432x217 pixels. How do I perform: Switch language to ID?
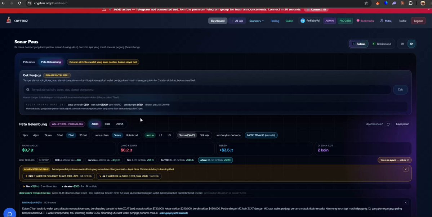pyautogui.click(x=411, y=44)
